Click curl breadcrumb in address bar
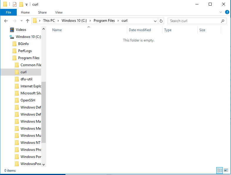This screenshot has height=175, width=231. point(124,21)
